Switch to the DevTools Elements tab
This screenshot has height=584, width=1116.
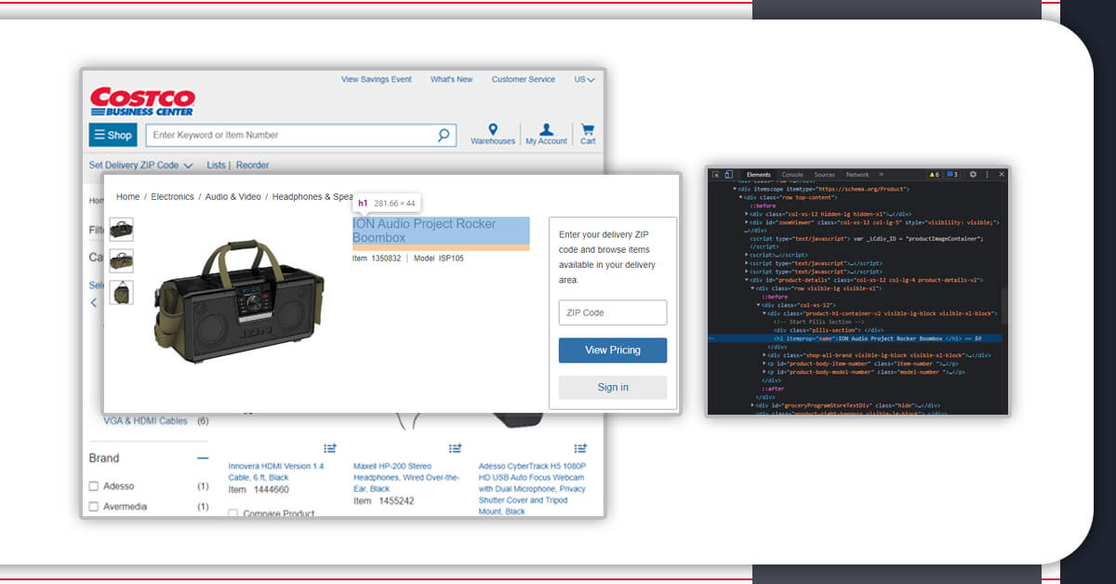click(759, 174)
